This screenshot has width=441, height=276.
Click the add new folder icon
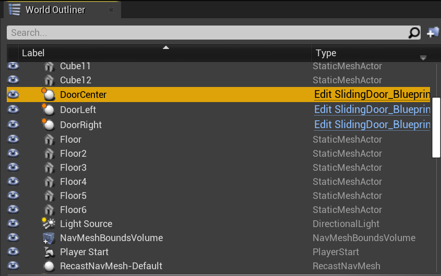433,32
